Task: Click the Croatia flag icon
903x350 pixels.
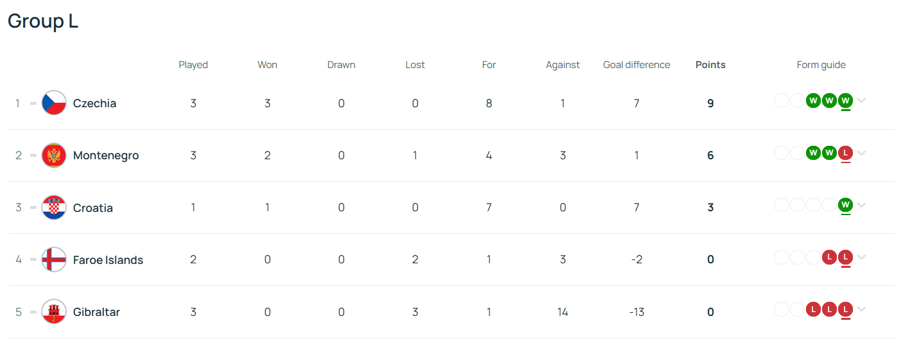Action: (x=54, y=207)
